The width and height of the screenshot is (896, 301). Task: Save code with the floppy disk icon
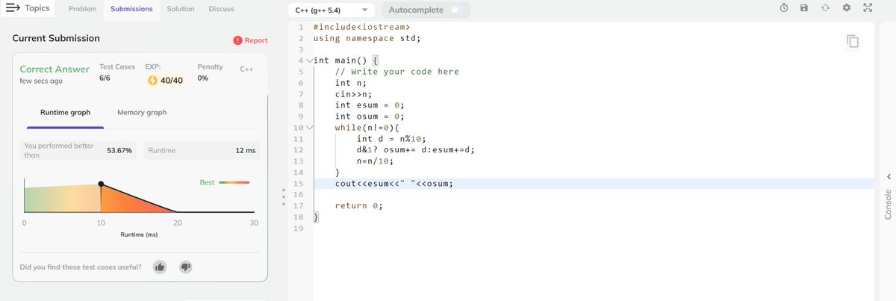click(804, 8)
